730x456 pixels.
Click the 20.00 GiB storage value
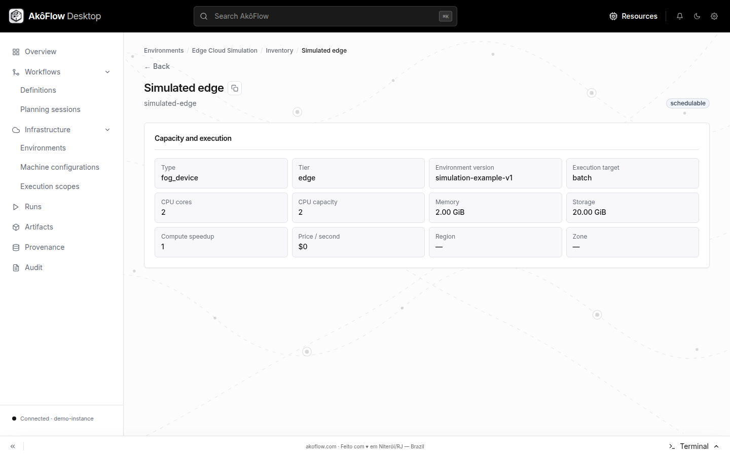click(x=589, y=212)
